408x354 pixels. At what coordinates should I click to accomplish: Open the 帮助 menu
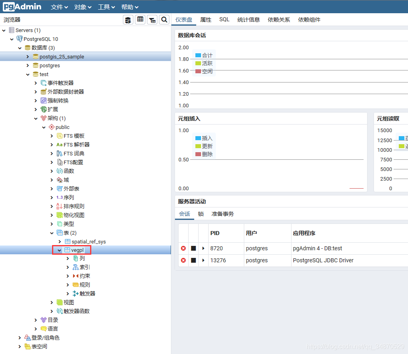pyautogui.click(x=130, y=7)
